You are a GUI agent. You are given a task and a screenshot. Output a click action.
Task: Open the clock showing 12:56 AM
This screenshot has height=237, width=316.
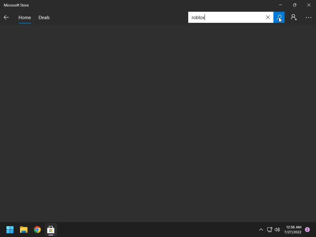[293, 230]
